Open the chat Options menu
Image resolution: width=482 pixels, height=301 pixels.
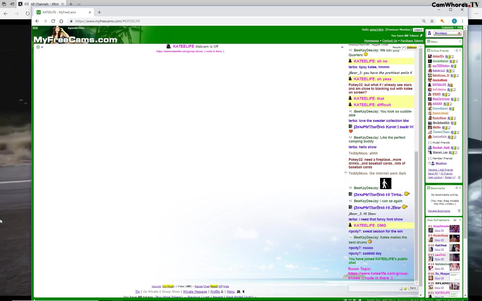[x=412, y=47]
